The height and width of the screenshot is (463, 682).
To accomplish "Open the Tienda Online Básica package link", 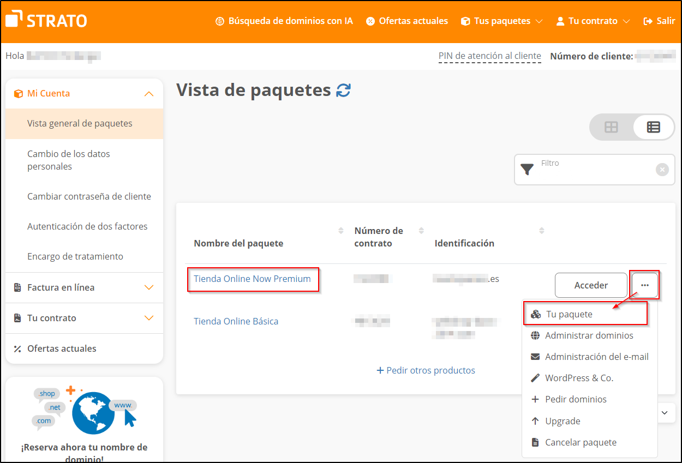I will 236,321.
